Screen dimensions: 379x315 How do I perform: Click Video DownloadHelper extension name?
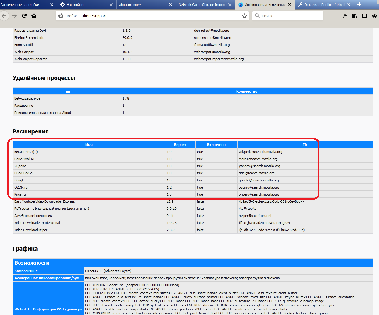tap(31, 230)
